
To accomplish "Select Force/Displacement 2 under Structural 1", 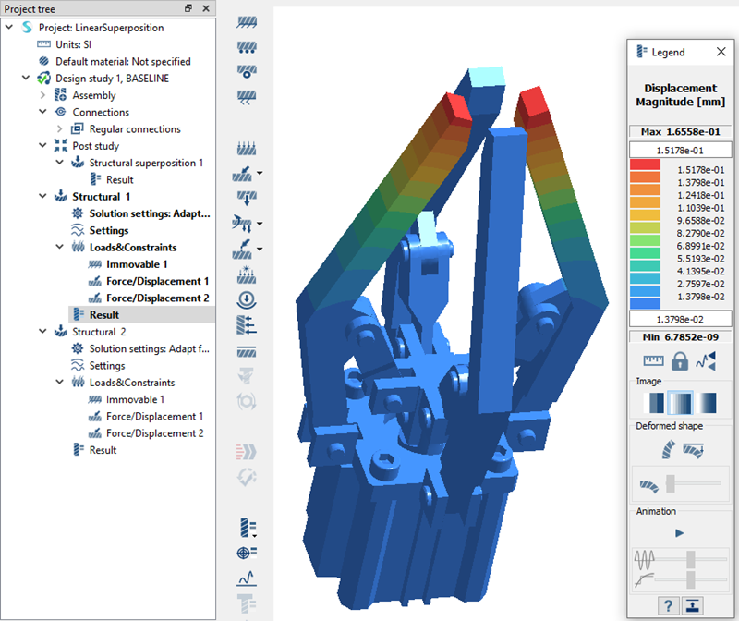I will [157, 298].
